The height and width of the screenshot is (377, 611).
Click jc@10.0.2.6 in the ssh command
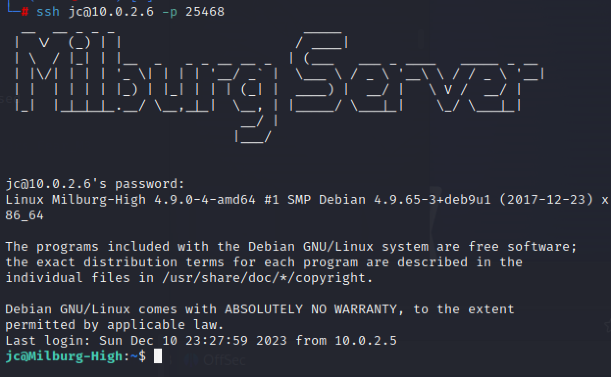pos(111,11)
